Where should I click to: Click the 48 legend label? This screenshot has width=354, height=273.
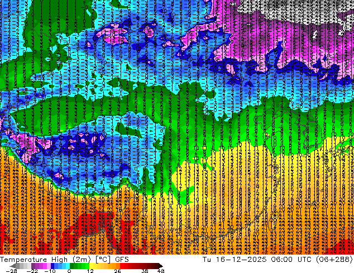161,271
